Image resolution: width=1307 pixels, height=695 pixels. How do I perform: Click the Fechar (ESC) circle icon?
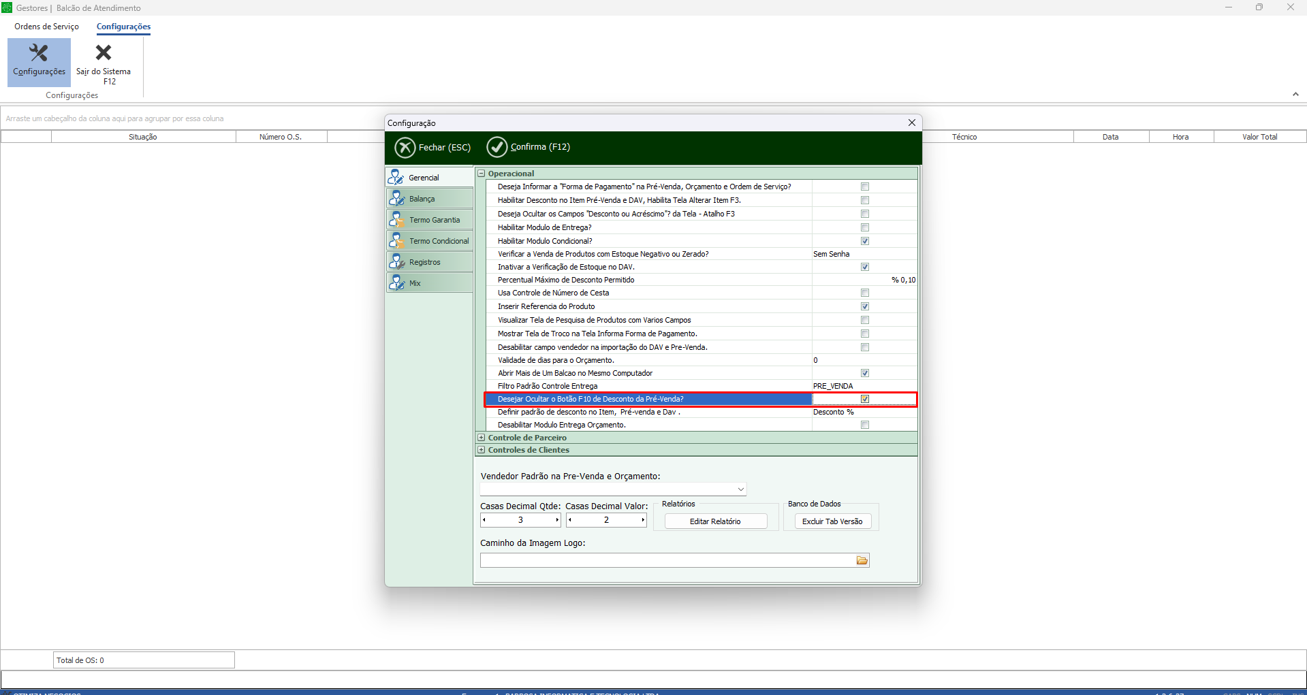[x=405, y=147]
